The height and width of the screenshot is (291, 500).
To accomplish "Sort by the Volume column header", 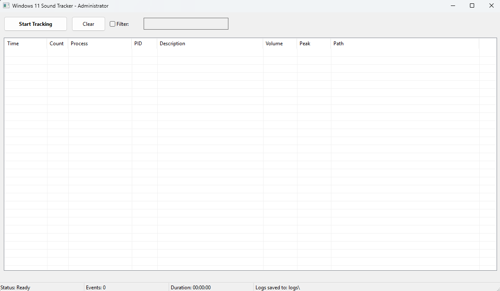I will tap(280, 43).
